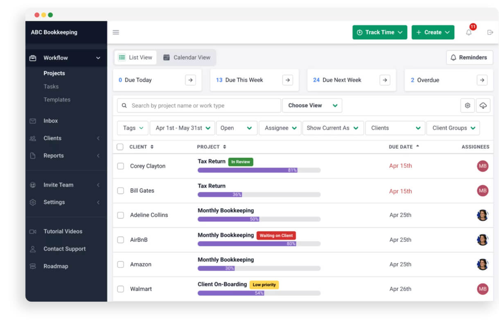Open the Client Groups filter dropdown
Image resolution: width=499 pixels, height=327 pixels.
click(x=453, y=128)
